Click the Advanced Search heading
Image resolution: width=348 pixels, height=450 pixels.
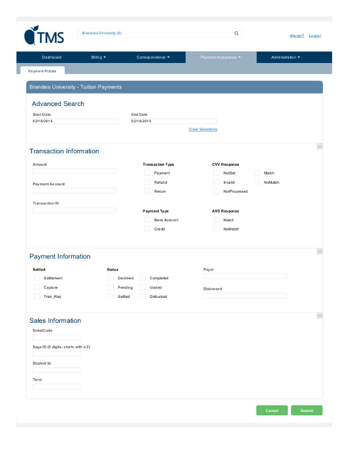click(x=58, y=104)
